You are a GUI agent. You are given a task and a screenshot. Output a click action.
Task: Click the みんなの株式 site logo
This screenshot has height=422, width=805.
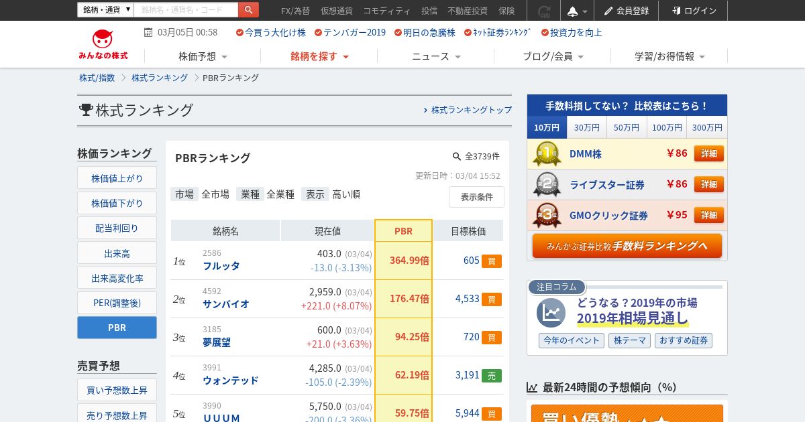pos(103,44)
